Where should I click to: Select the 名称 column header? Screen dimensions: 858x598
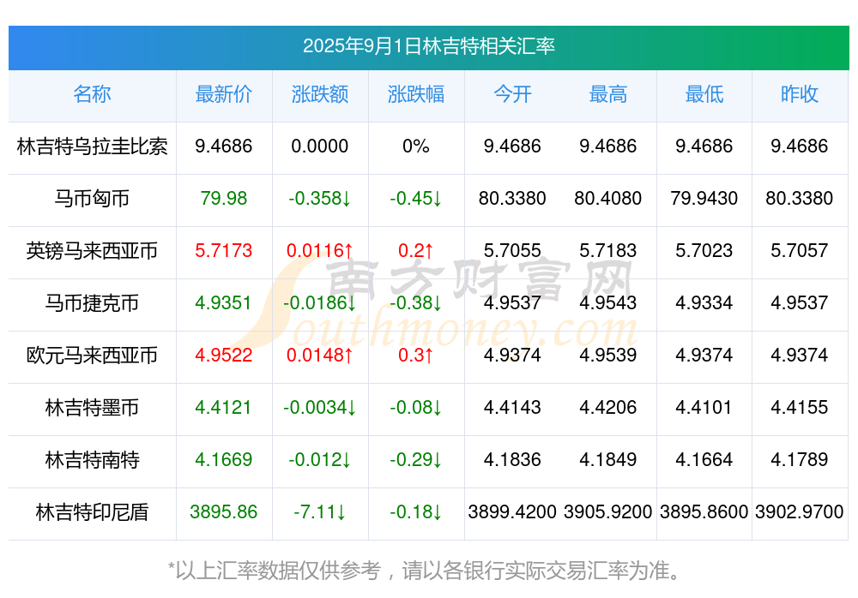(92, 94)
